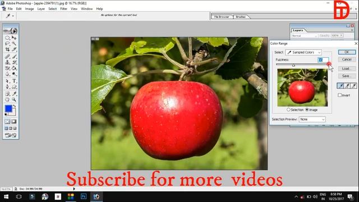This screenshot has height=202, width=359.
Task: Open the status bar info arrow
Action: pos(74,189)
